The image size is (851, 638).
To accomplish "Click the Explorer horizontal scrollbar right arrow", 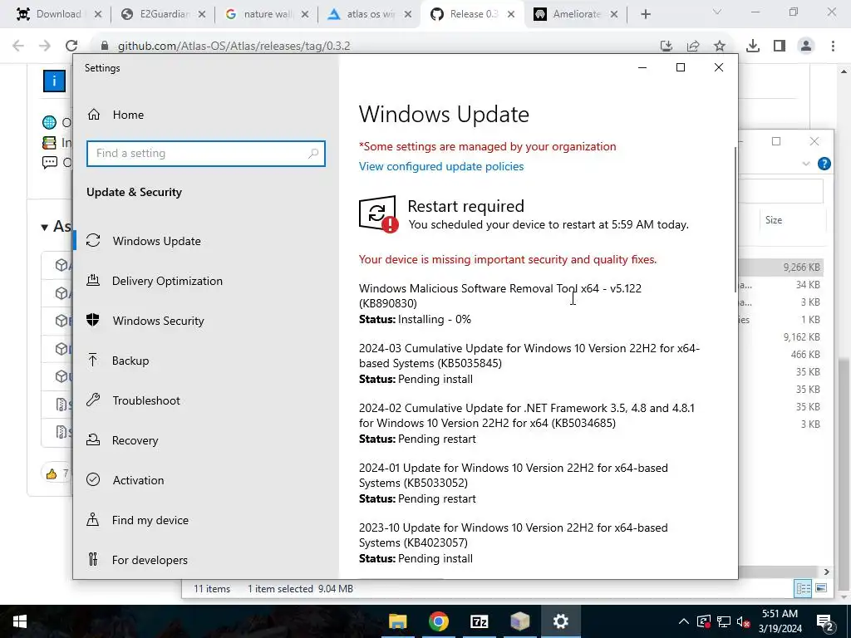I will [827, 572].
